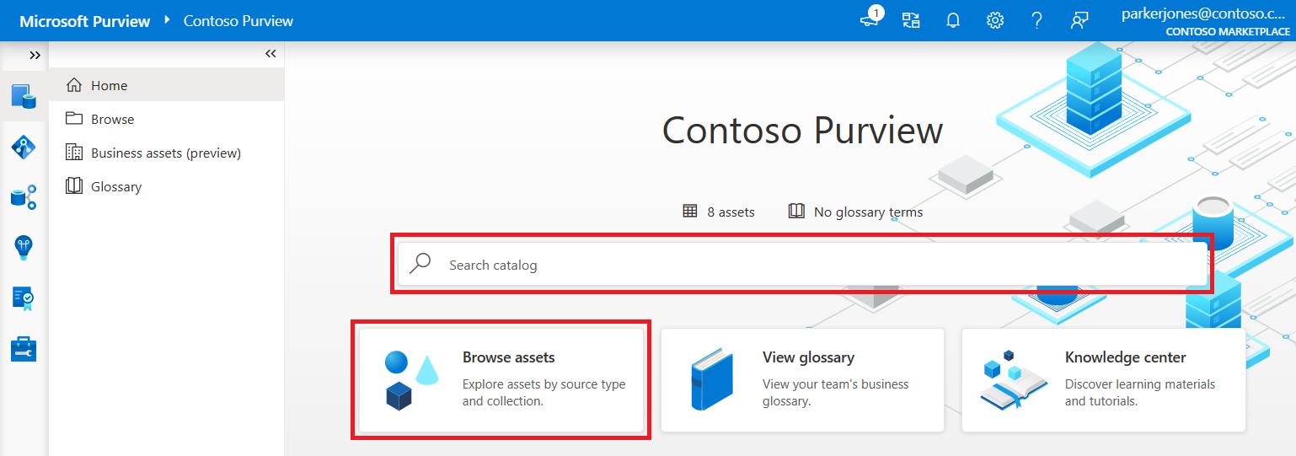The image size is (1296, 456).
Task: Select Home in the navigation menu
Action: (x=110, y=85)
